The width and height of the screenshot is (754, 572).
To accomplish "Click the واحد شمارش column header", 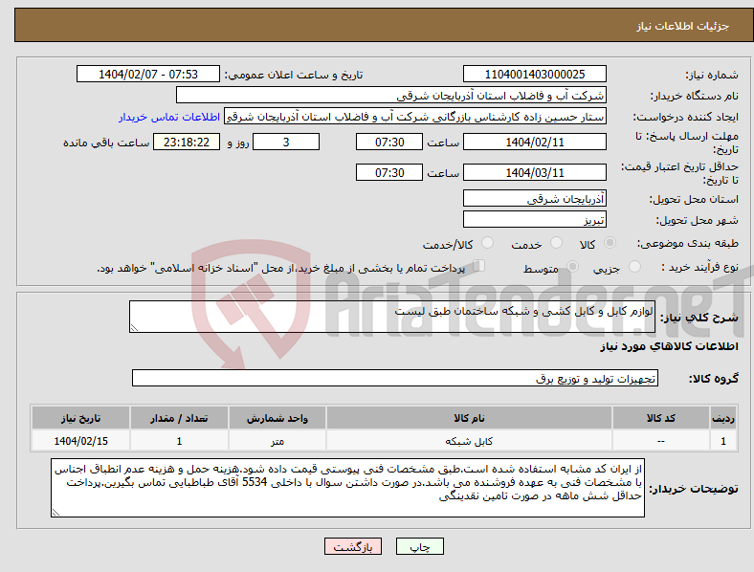I will click(x=277, y=418).
